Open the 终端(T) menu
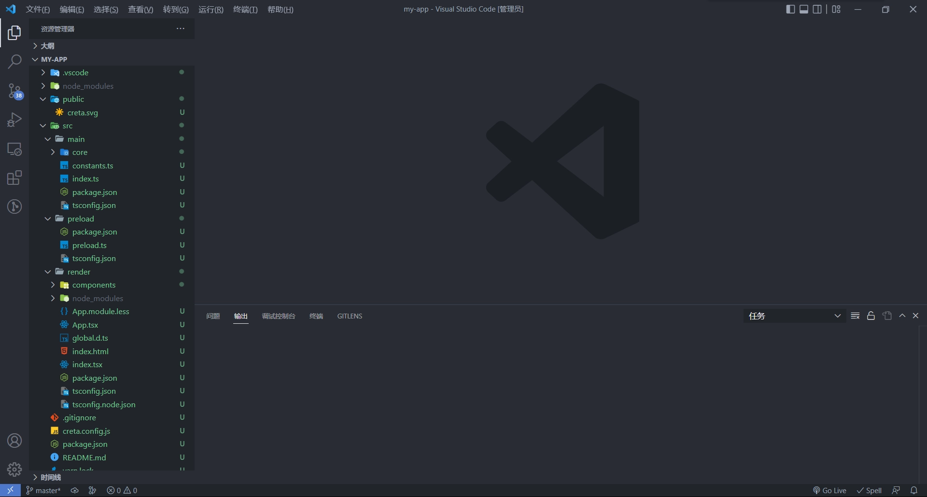 245,10
